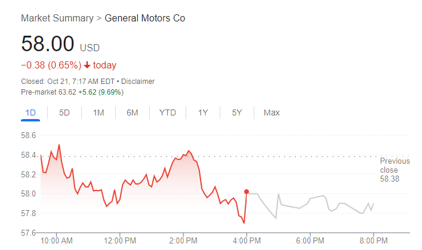Select the YTD range tab
This screenshot has width=422, height=250.
[167, 112]
